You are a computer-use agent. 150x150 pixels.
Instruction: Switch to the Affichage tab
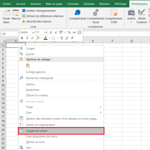pos(120,4)
